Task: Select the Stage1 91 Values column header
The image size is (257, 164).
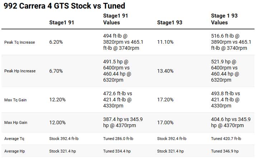Action: pos(115,19)
